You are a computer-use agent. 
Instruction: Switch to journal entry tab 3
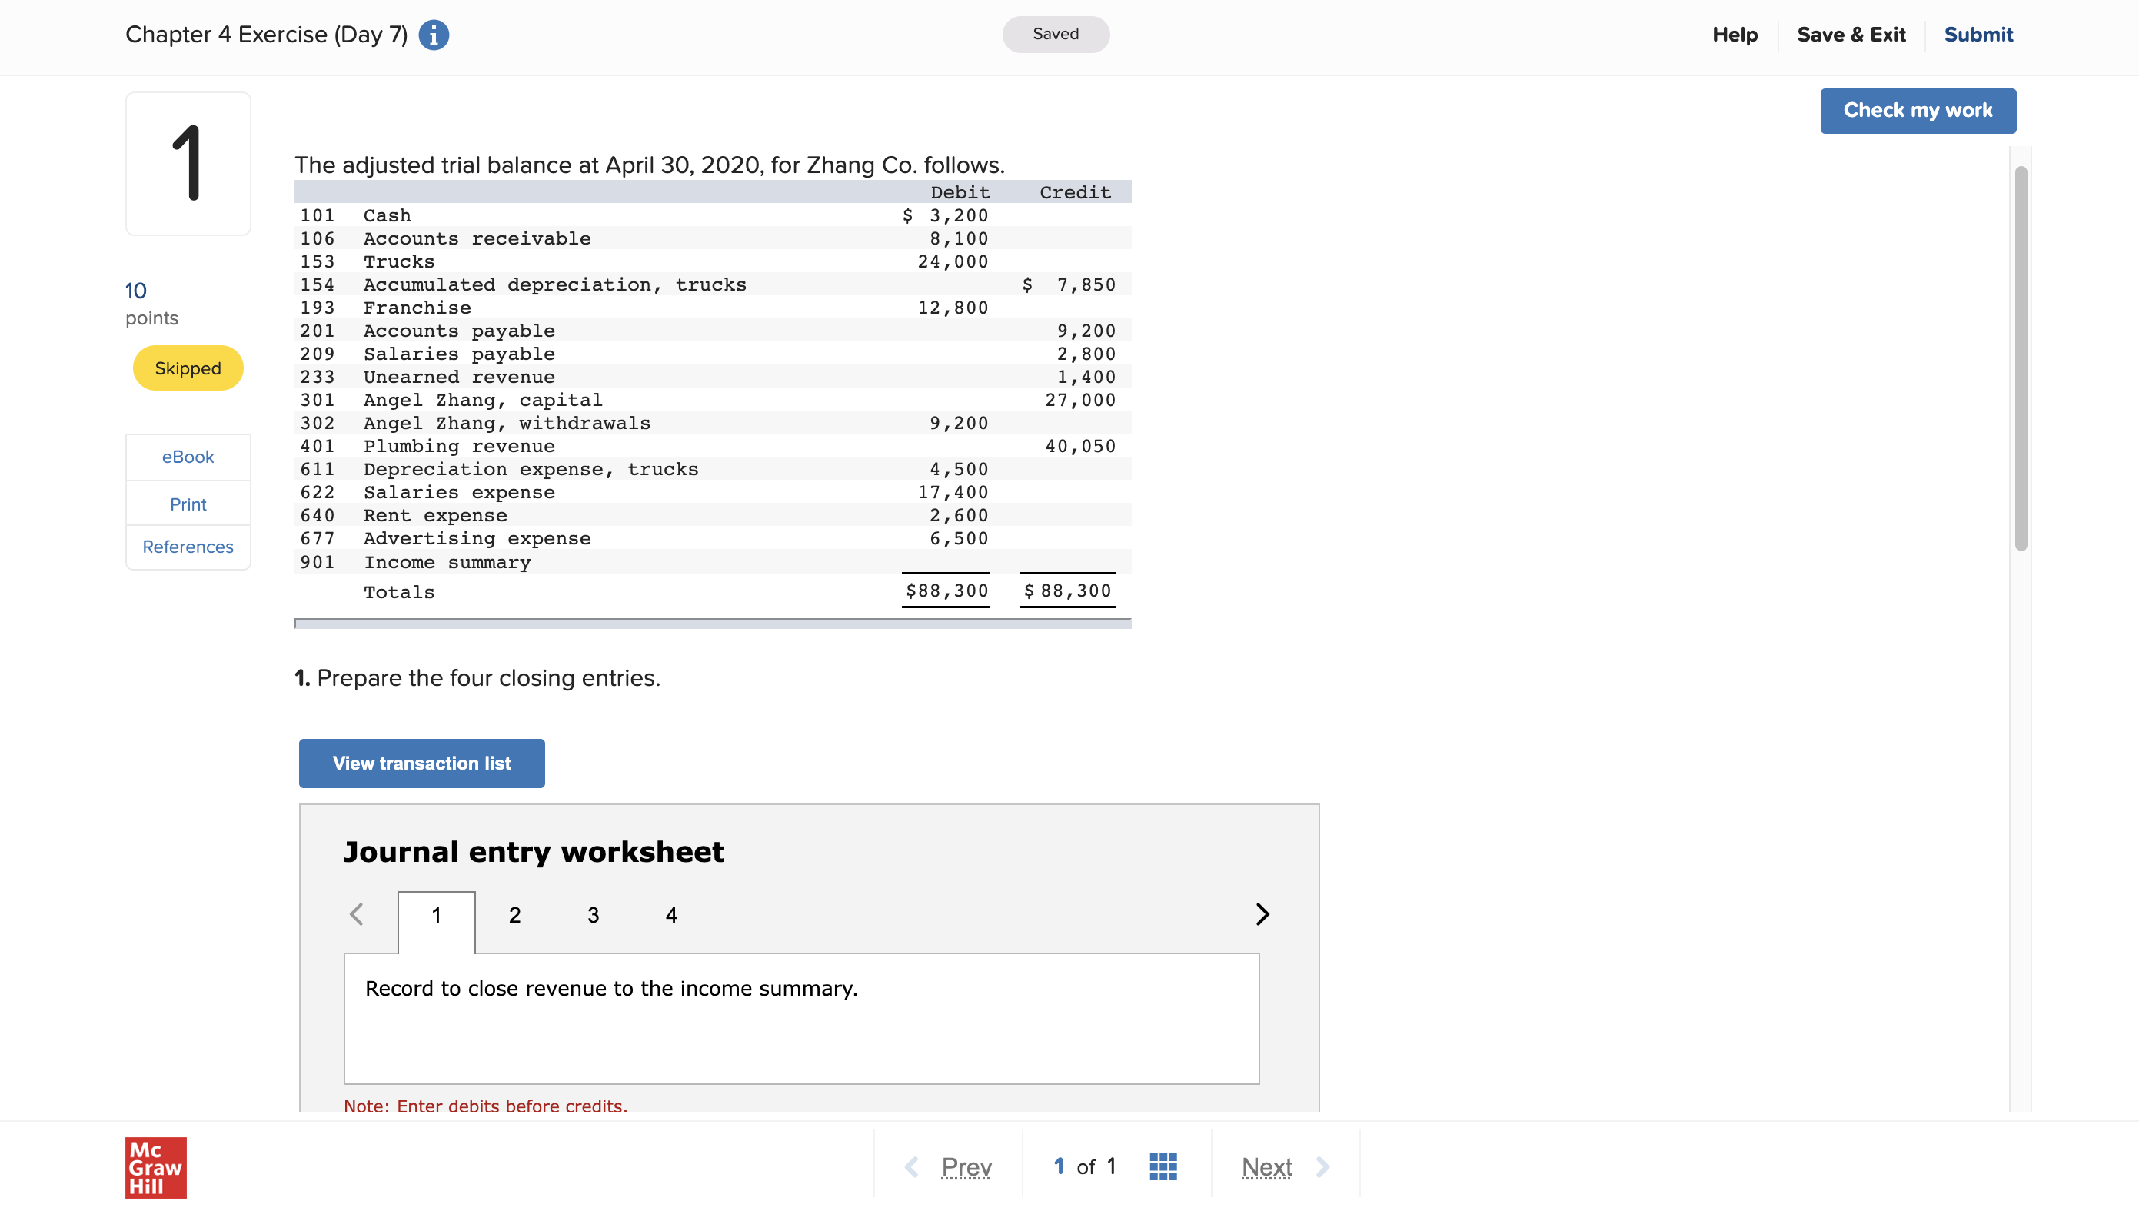pyautogui.click(x=592, y=915)
